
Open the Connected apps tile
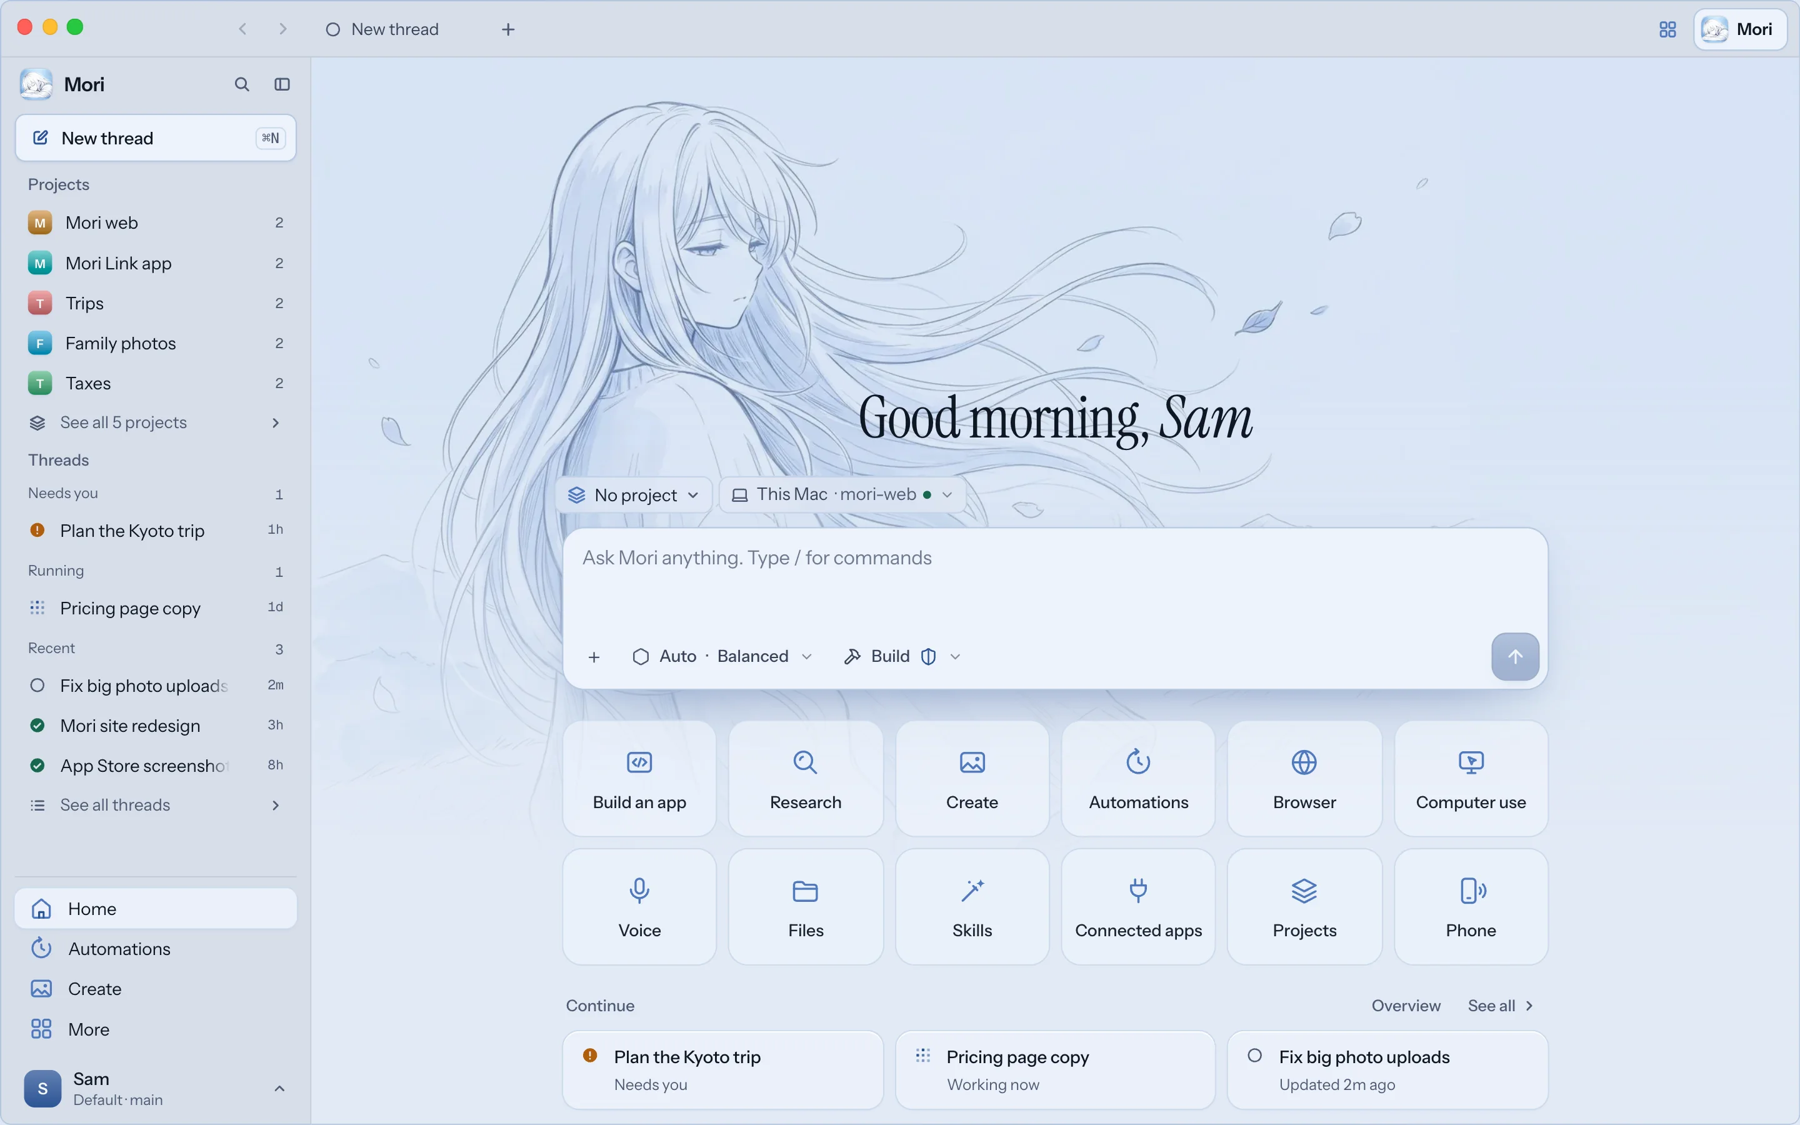coord(1138,906)
